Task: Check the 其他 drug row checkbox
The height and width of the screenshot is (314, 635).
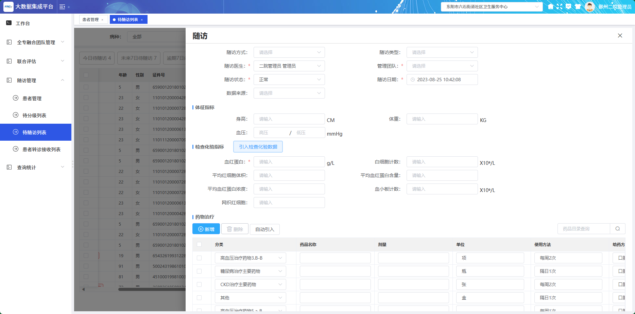Action: click(x=199, y=298)
